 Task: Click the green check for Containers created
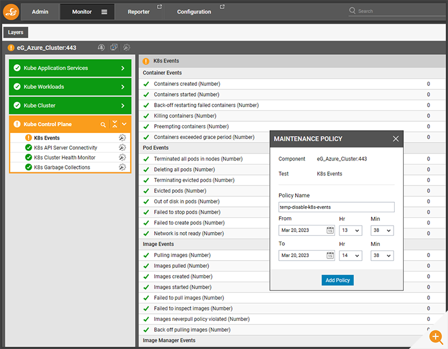click(146, 84)
